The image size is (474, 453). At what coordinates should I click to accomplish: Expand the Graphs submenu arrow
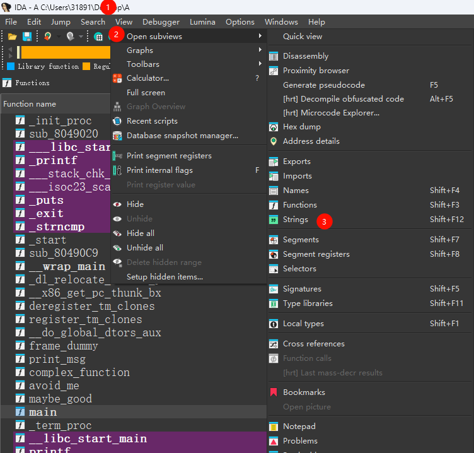pos(260,50)
